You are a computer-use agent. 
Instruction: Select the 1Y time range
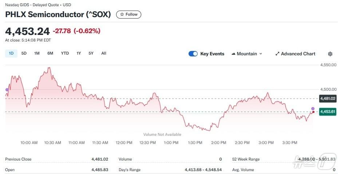pyautogui.click(x=79, y=54)
